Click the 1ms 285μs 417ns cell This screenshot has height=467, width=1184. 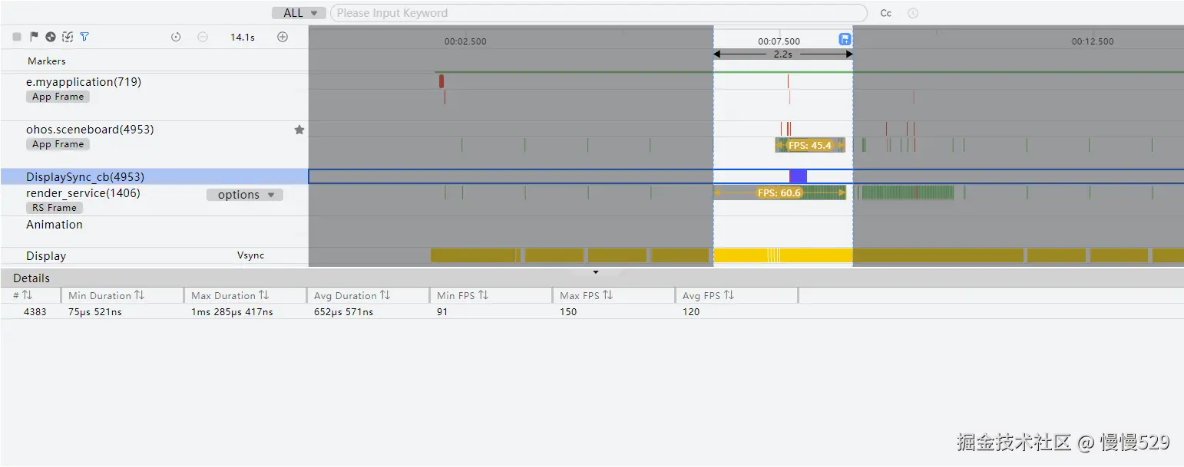[232, 312]
